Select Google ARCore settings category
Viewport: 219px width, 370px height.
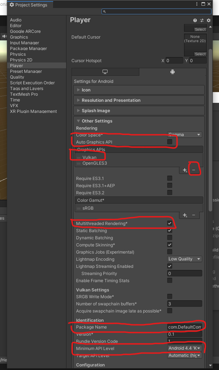[25, 31]
